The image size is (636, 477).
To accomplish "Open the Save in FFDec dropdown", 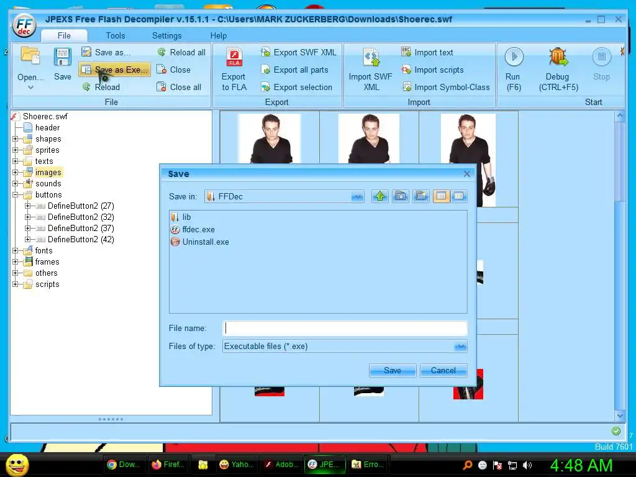I will click(x=357, y=197).
